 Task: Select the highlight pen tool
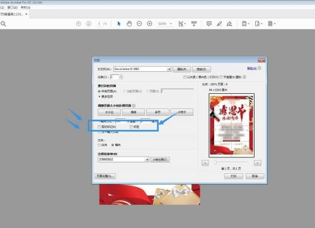point(219,24)
